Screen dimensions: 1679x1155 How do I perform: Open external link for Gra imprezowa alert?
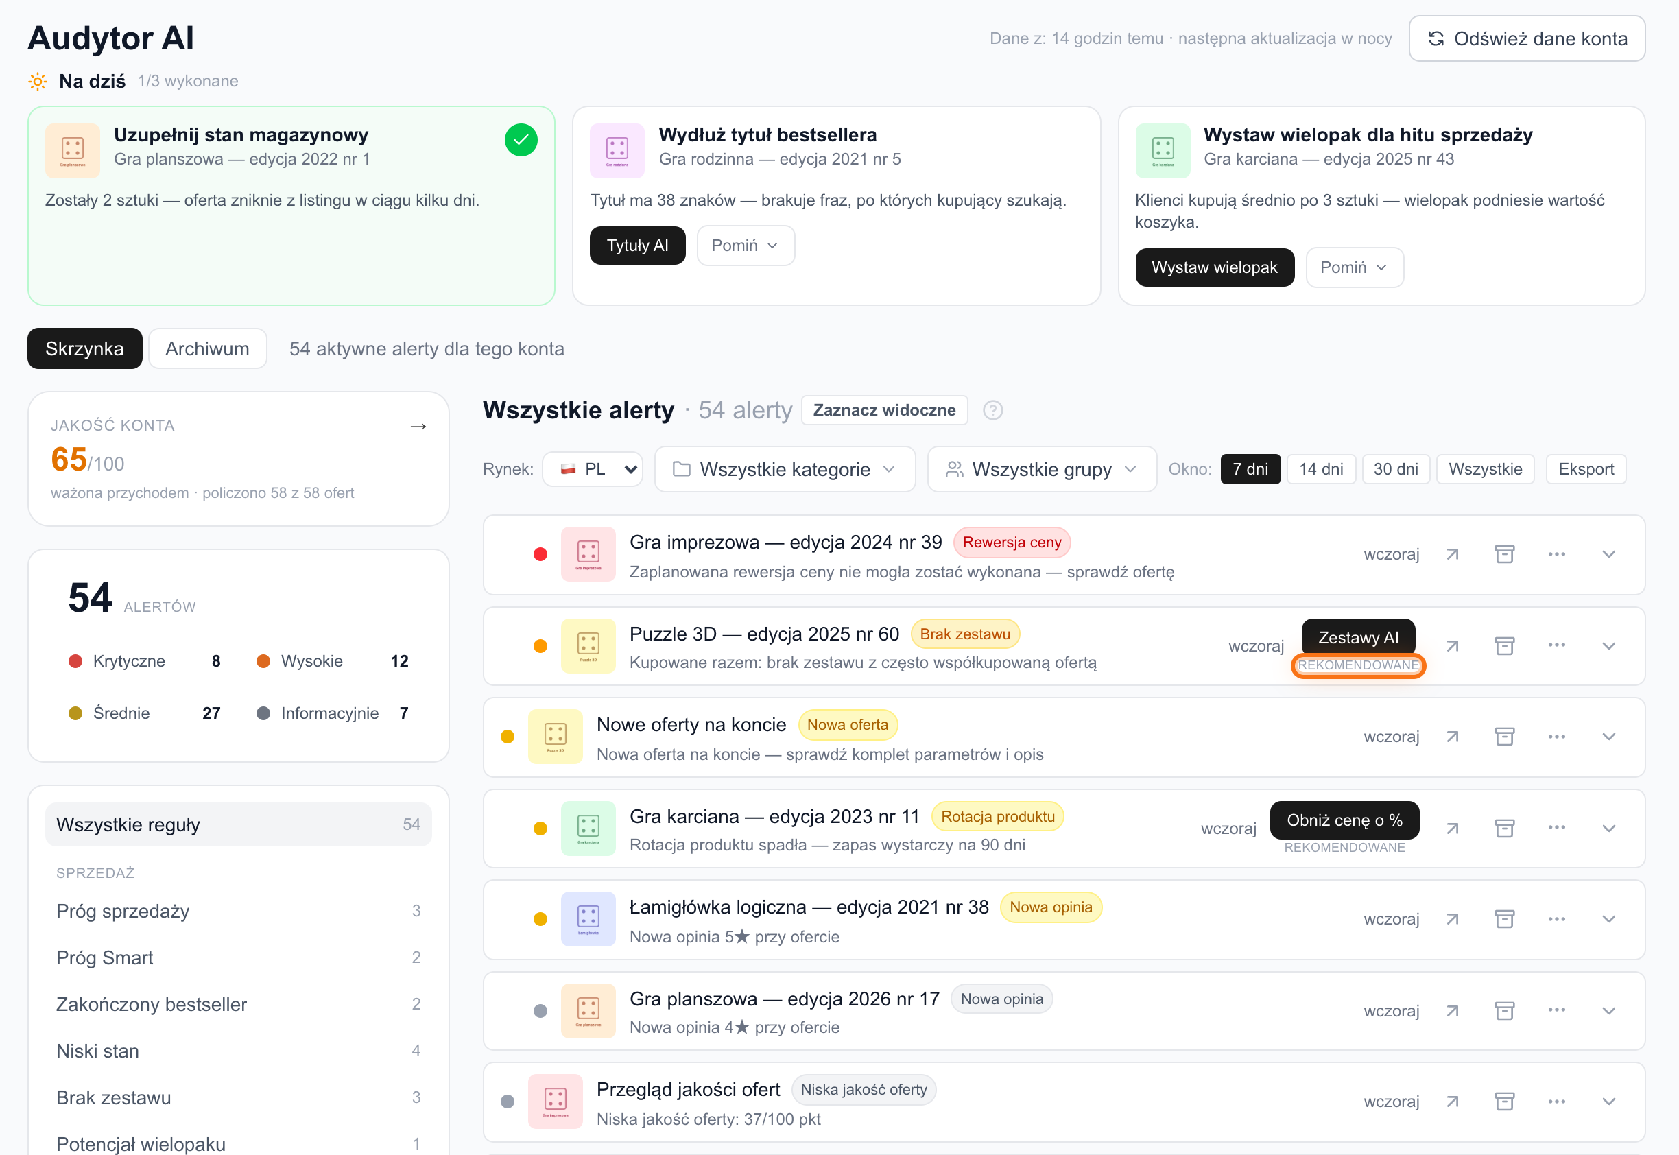click(x=1453, y=554)
